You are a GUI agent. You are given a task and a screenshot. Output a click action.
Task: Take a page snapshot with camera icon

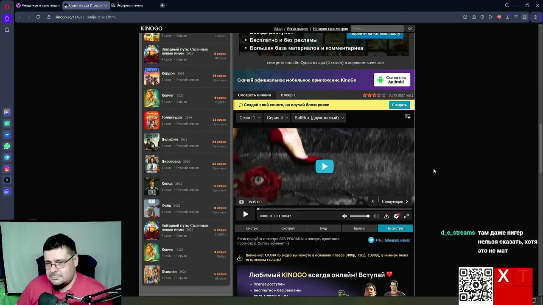pos(473,17)
